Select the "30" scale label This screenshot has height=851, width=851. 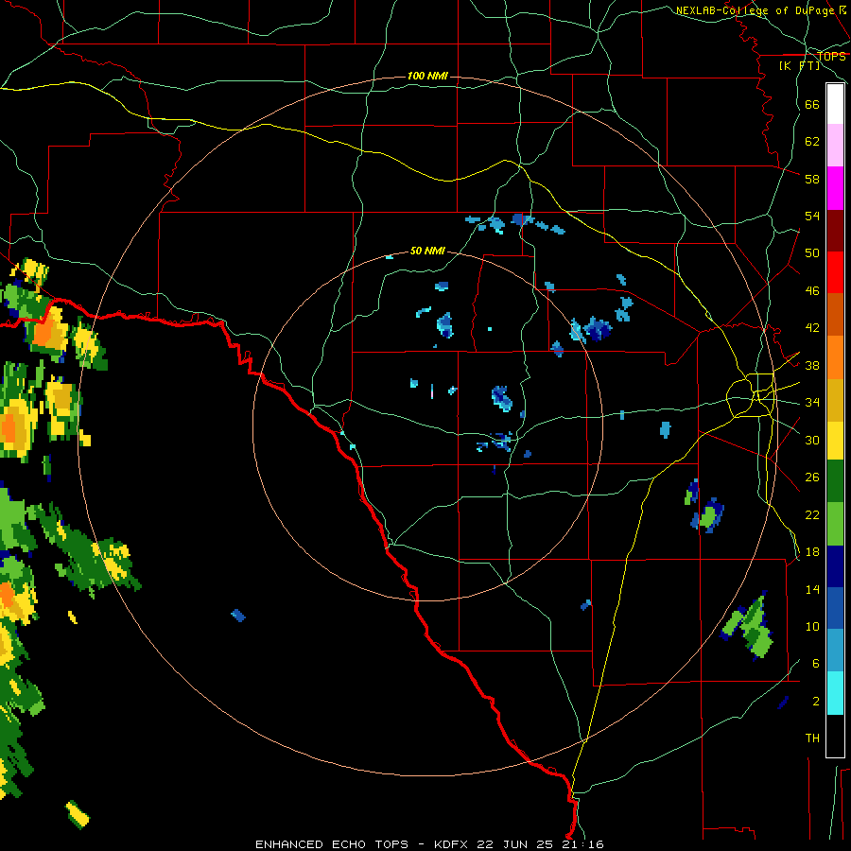(812, 440)
